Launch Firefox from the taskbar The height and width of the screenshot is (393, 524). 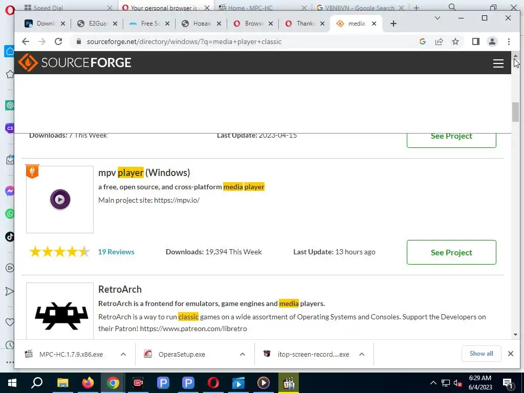click(x=88, y=383)
